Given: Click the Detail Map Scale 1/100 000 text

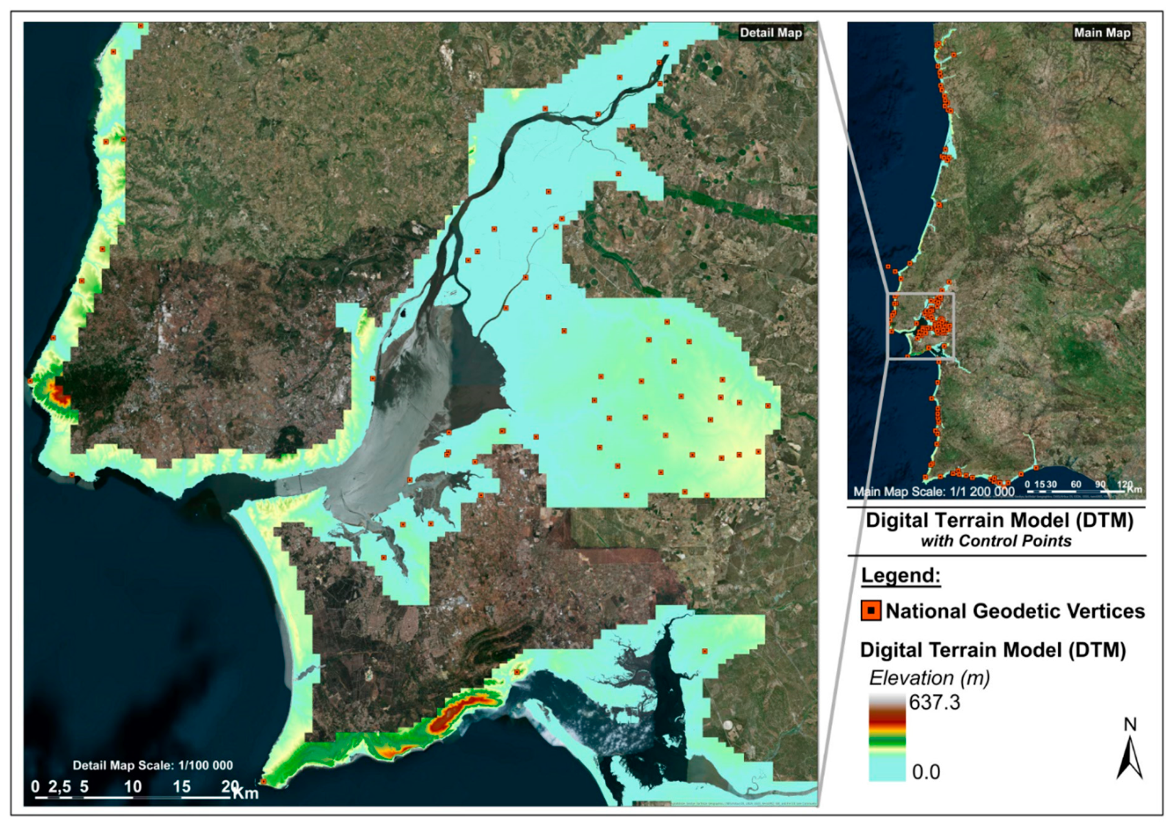Looking at the screenshot, I should pyautogui.click(x=153, y=765).
